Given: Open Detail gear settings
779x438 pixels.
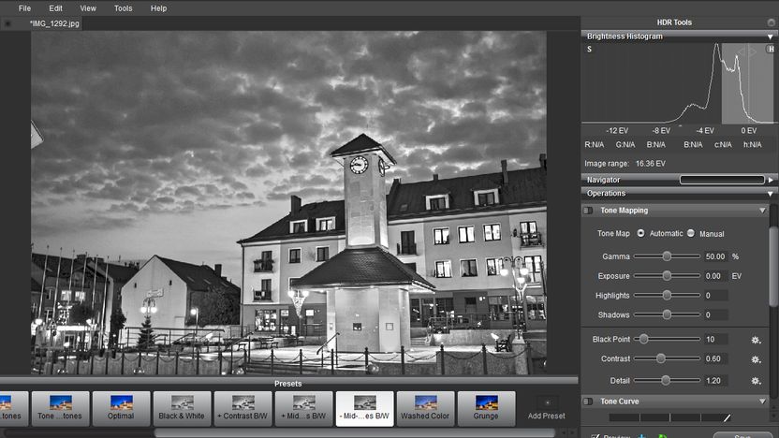Looking at the screenshot, I should coord(756,381).
